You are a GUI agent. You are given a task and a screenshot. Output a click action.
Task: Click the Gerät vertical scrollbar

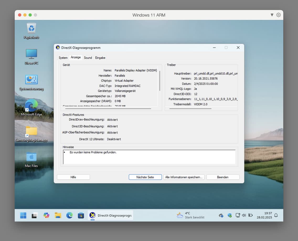[160, 81]
